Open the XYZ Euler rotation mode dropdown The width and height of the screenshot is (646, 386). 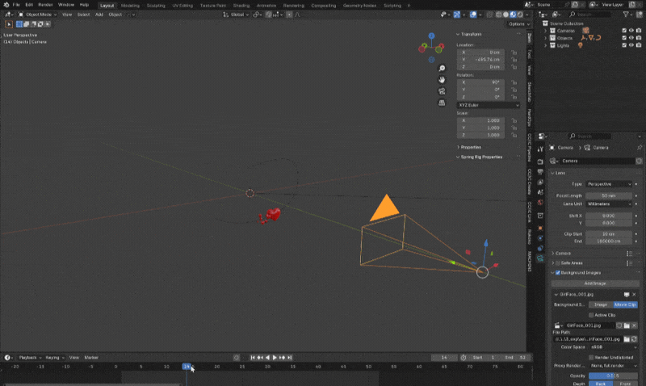[x=489, y=105]
